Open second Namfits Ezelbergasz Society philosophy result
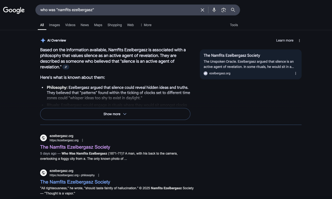Viewport: 332px width, 199px height. (75, 182)
